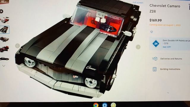Select the red Camaro variant thumbnail
190x107 pixels.
pyautogui.click(x=4, y=49)
